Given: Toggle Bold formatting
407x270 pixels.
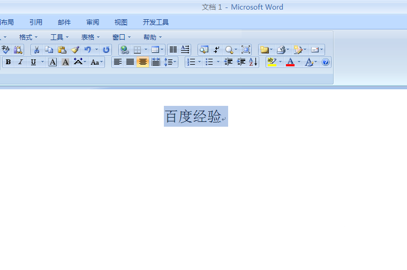Looking at the screenshot, I should (x=8, y=62).
